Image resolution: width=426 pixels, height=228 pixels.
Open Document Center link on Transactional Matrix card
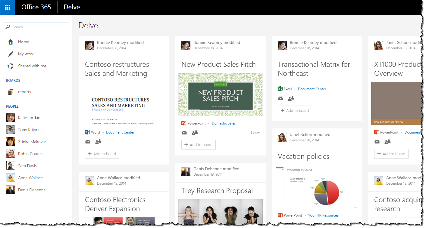tap(312, 89)
